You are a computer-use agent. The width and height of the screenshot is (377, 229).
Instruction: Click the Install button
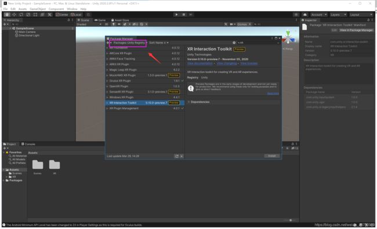272,156
